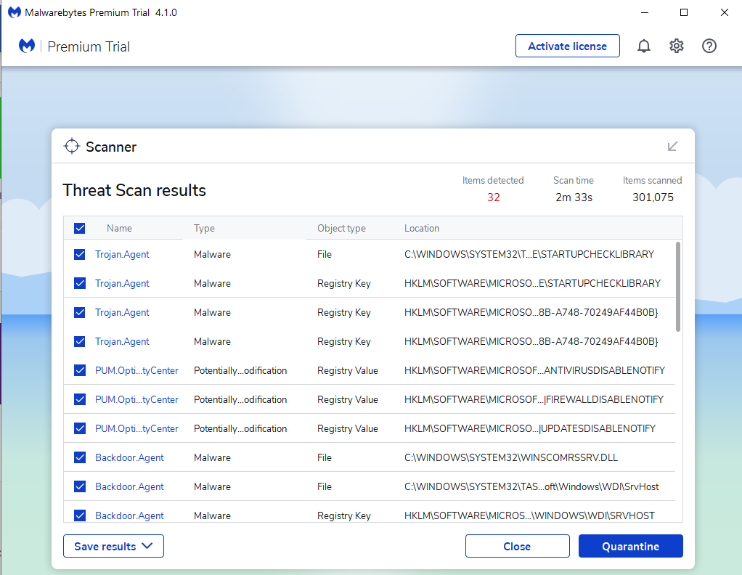
Task: Click the Close button in the Scanner panel
Action: [517, 546]
